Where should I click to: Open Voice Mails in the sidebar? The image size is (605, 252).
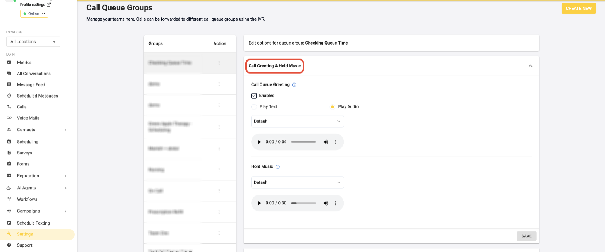coord(28,118)
